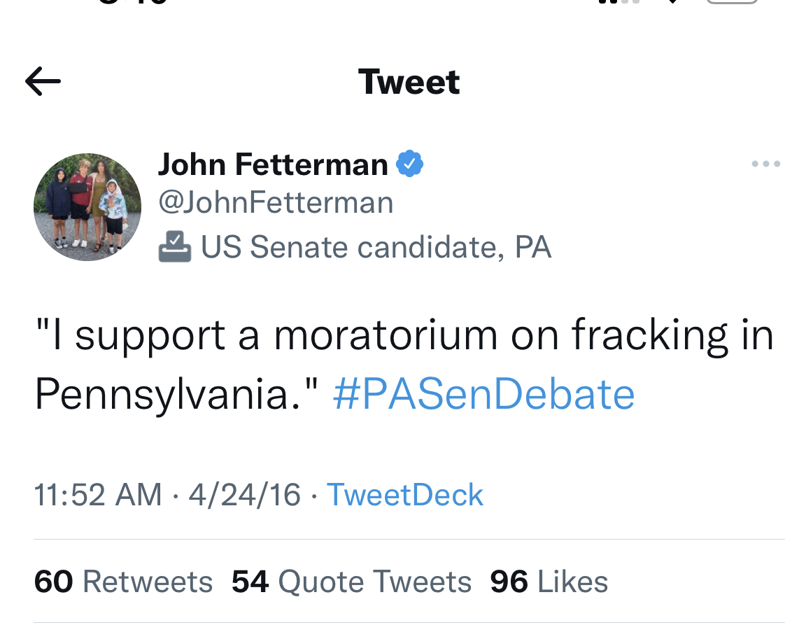Tap the status bar clock
The height and width of the screenshot is (632, 785).
(133, 2)
